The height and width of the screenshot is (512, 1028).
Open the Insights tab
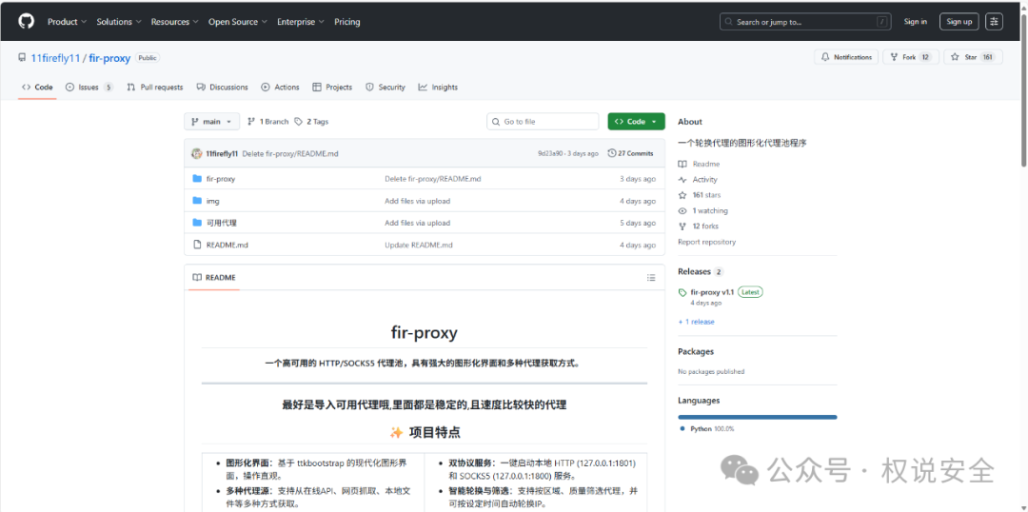[x=438, y=88]
